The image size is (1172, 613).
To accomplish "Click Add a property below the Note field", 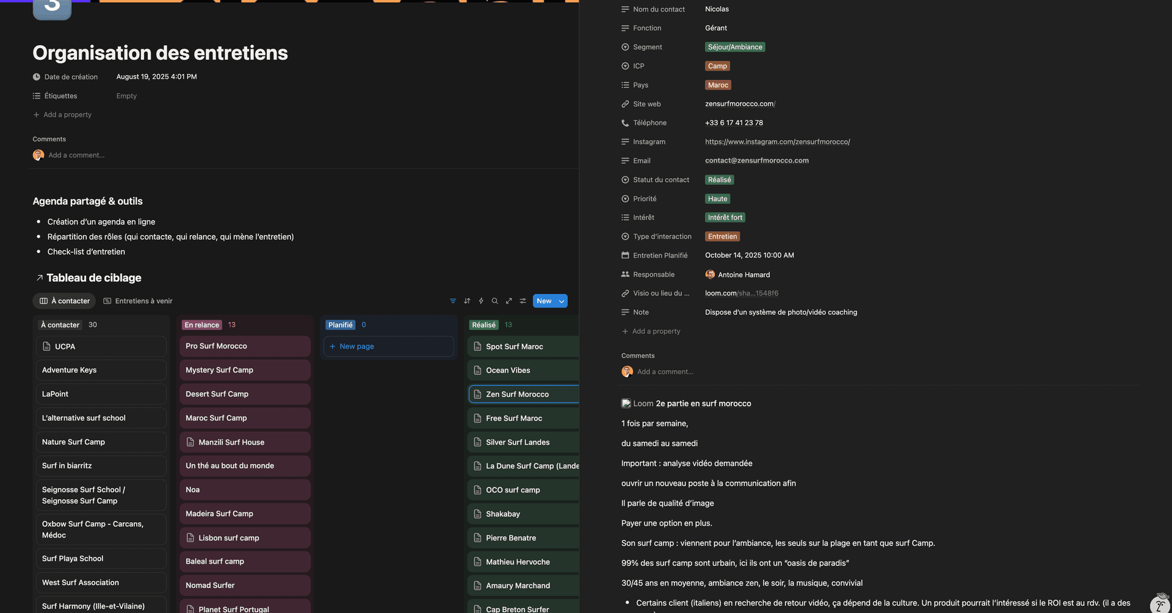I will coord(651,331).
